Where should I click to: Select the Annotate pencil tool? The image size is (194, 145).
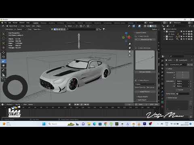(x=4, y=70)
